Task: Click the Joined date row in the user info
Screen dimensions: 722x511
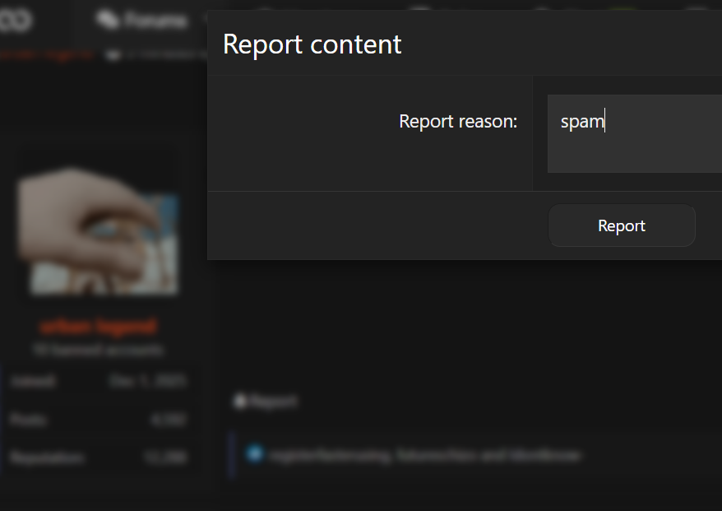Action: pyautogui.click(x=98, y=381)
